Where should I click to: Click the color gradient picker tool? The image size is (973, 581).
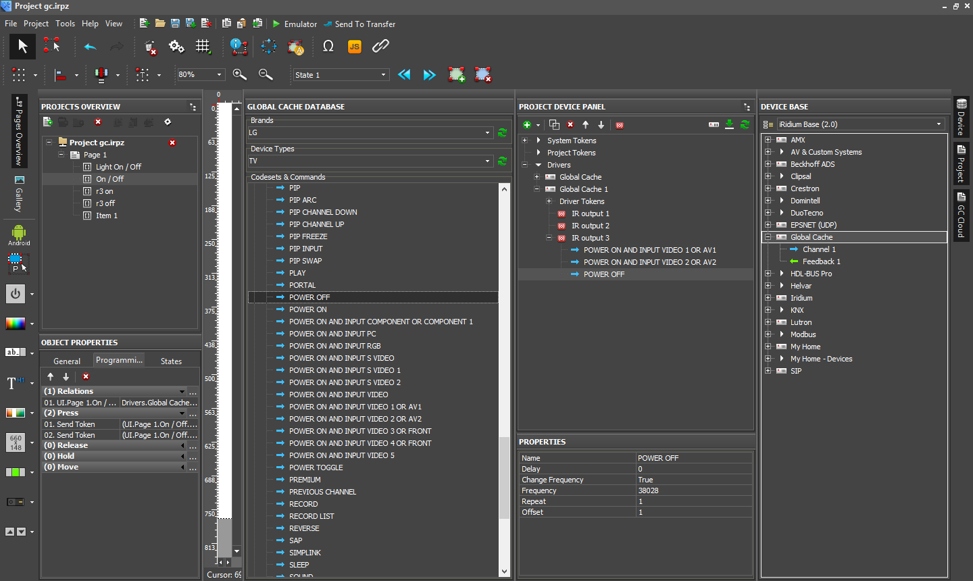(x=16, y=324)
